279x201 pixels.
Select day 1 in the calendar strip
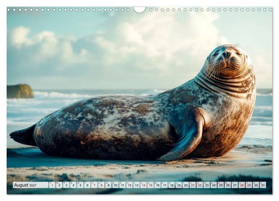(52, 185)
